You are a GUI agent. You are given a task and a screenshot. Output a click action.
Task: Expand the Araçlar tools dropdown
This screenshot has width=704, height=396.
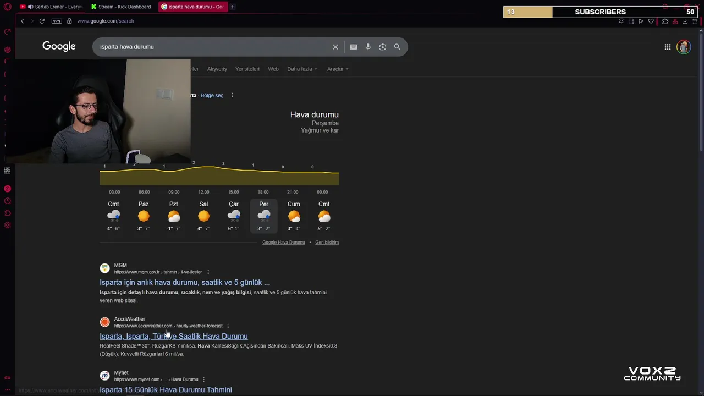(338, 69)
